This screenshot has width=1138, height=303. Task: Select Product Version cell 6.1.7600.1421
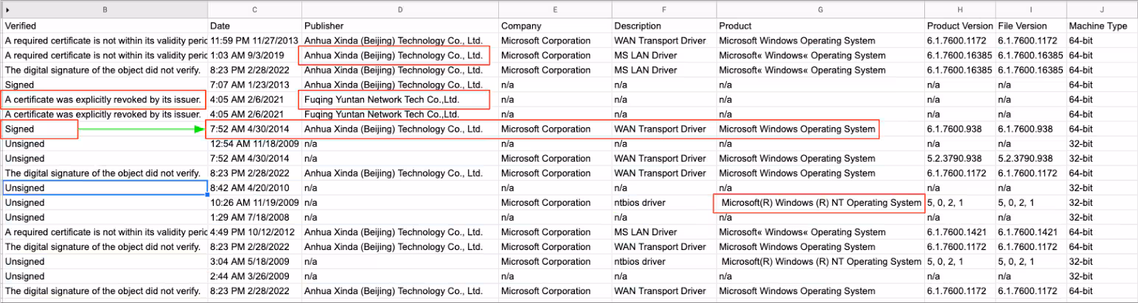[x=960, y=232]
